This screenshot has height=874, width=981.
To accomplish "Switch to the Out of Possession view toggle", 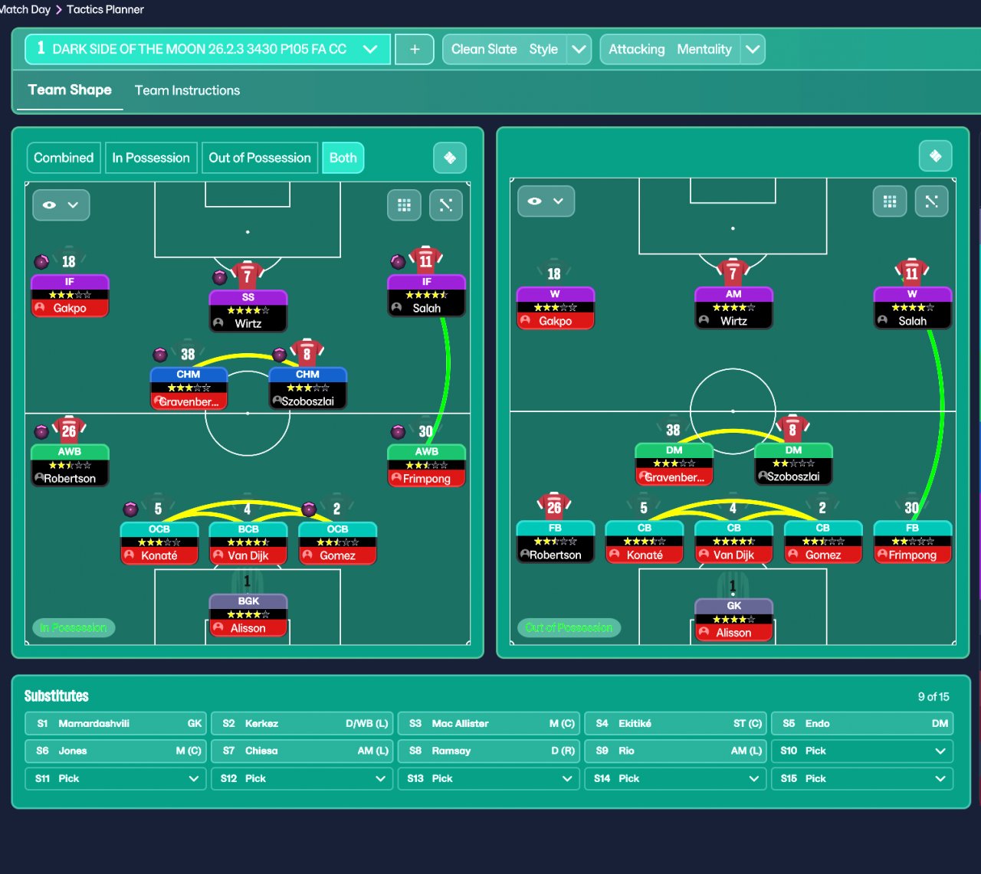I will point(260,158).
